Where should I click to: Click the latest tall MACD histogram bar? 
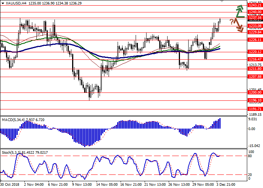(x=220, y=123)
